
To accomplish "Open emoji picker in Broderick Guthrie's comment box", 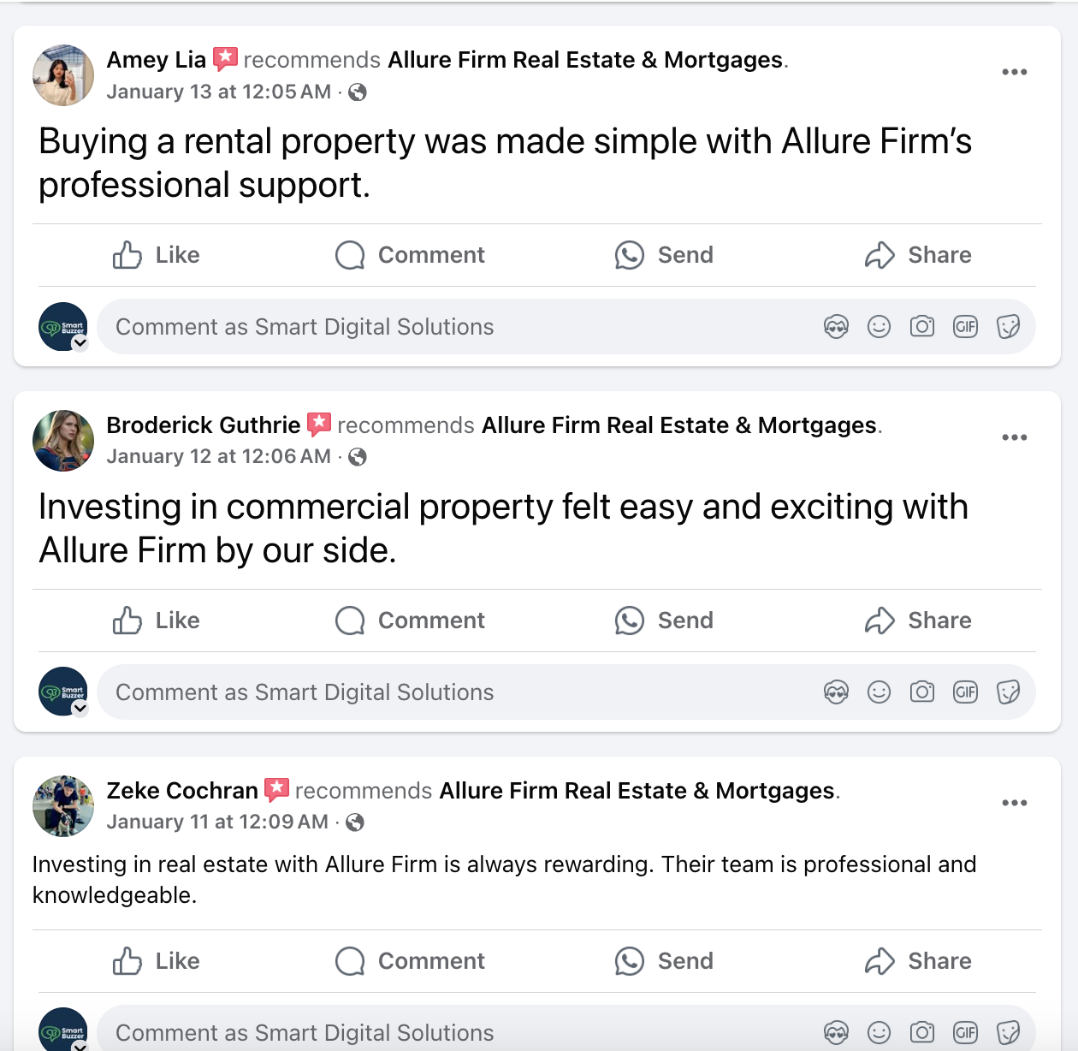I will [879, 692].
